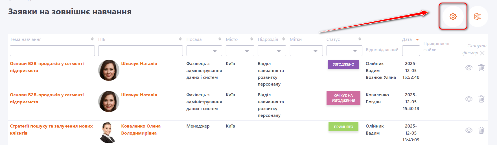Delete the second request using trash icon
The image size is (497, 145).
coord(481,99)
